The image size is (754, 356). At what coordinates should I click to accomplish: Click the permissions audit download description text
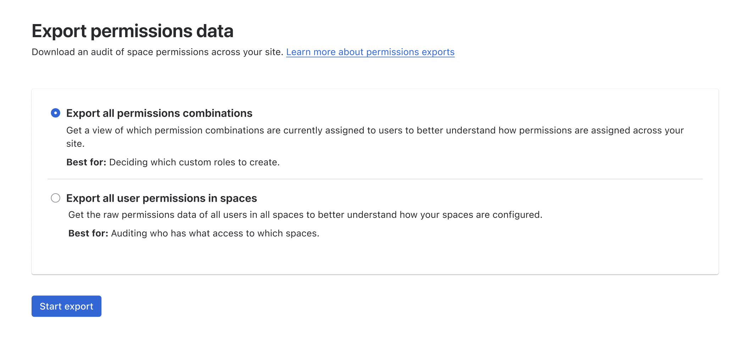point(158,52)
